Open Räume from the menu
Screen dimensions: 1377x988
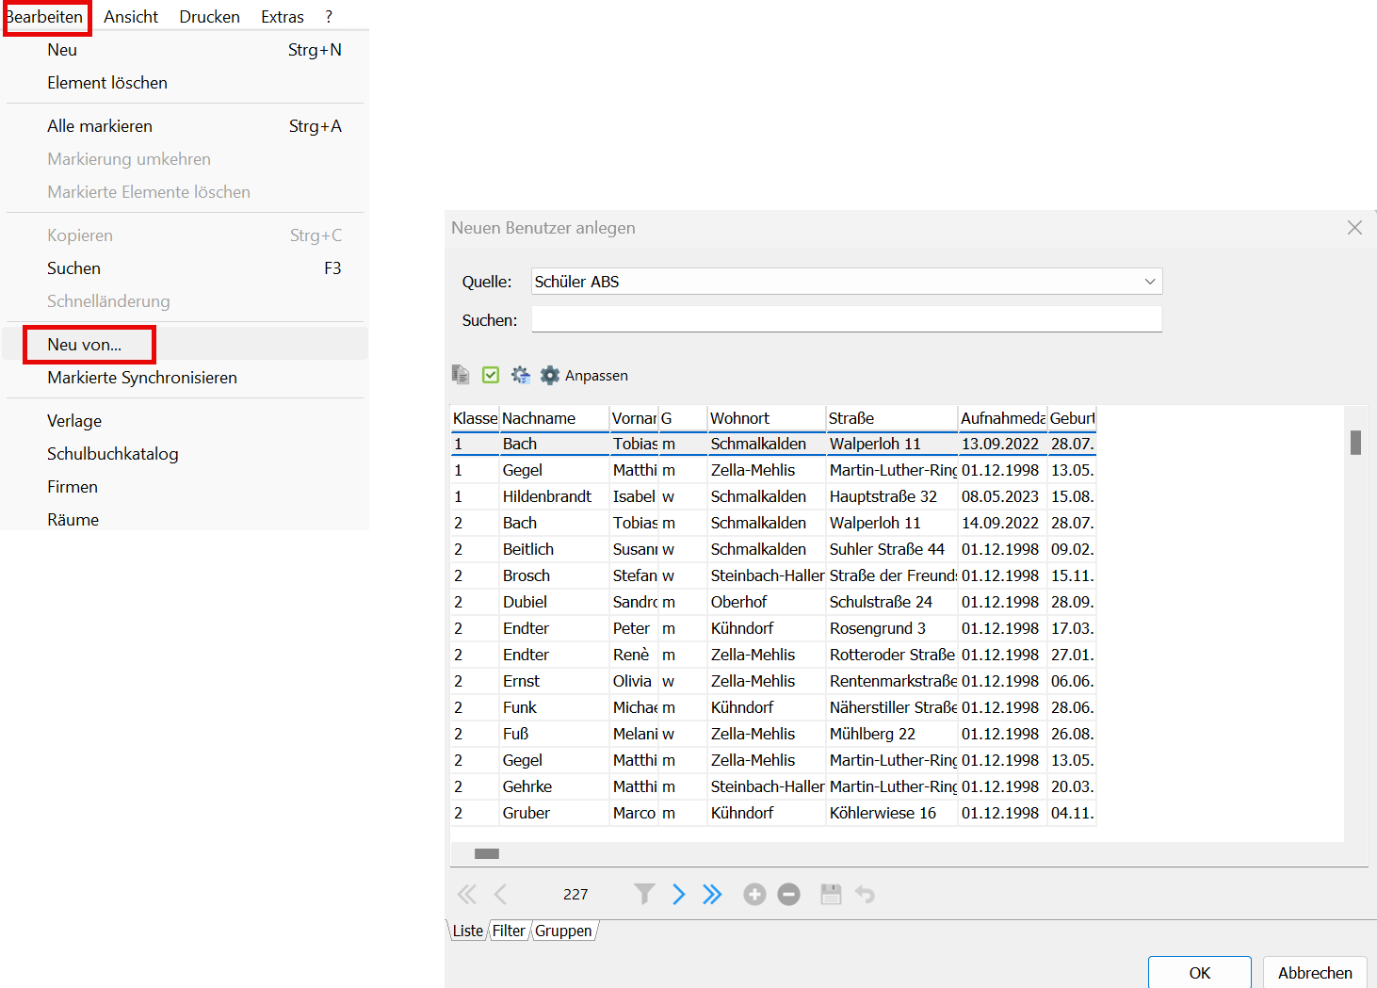[x=186, y=519]
